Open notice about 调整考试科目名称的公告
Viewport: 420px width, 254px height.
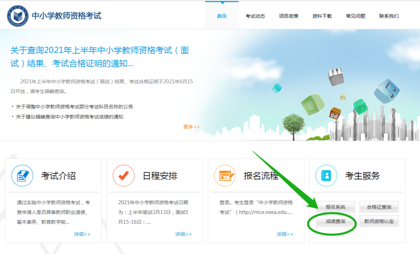[x=74, y=107]
